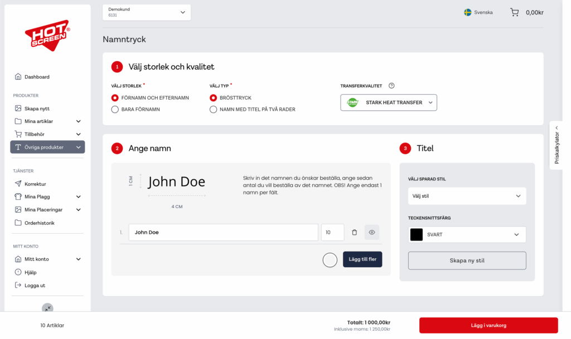Click the collapse sidebar icon

pos(47,307)
